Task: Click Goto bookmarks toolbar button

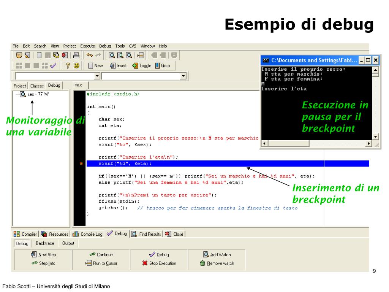Action: (x=163, y=65)
